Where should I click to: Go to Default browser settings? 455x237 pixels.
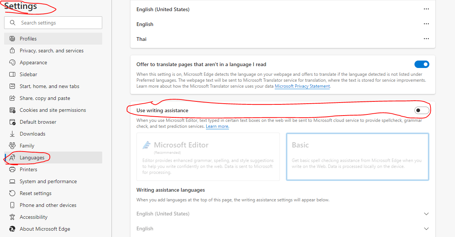coord(53,122)
